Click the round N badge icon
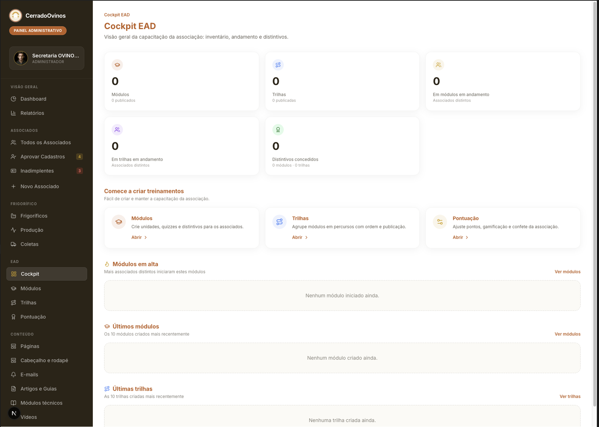The image size is (599, 427). tap(14, 413)
